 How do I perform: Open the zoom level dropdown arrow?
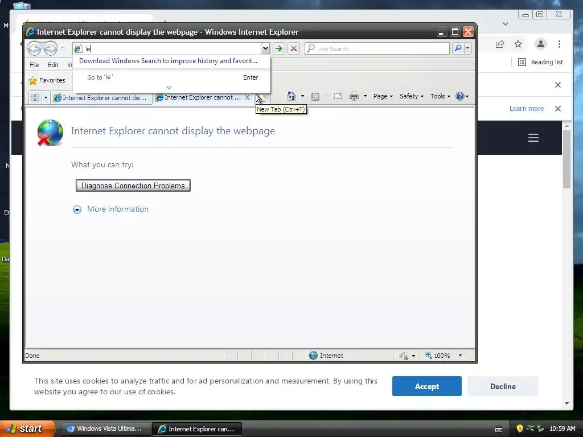tap(460, 356)
